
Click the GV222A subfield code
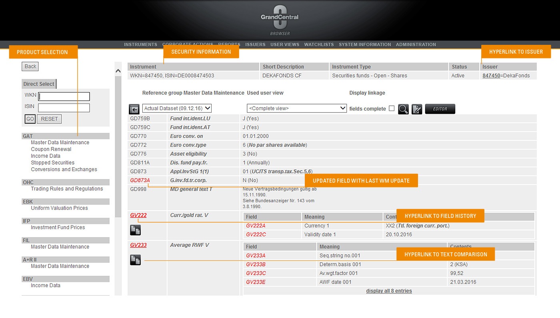coord(256,226)
